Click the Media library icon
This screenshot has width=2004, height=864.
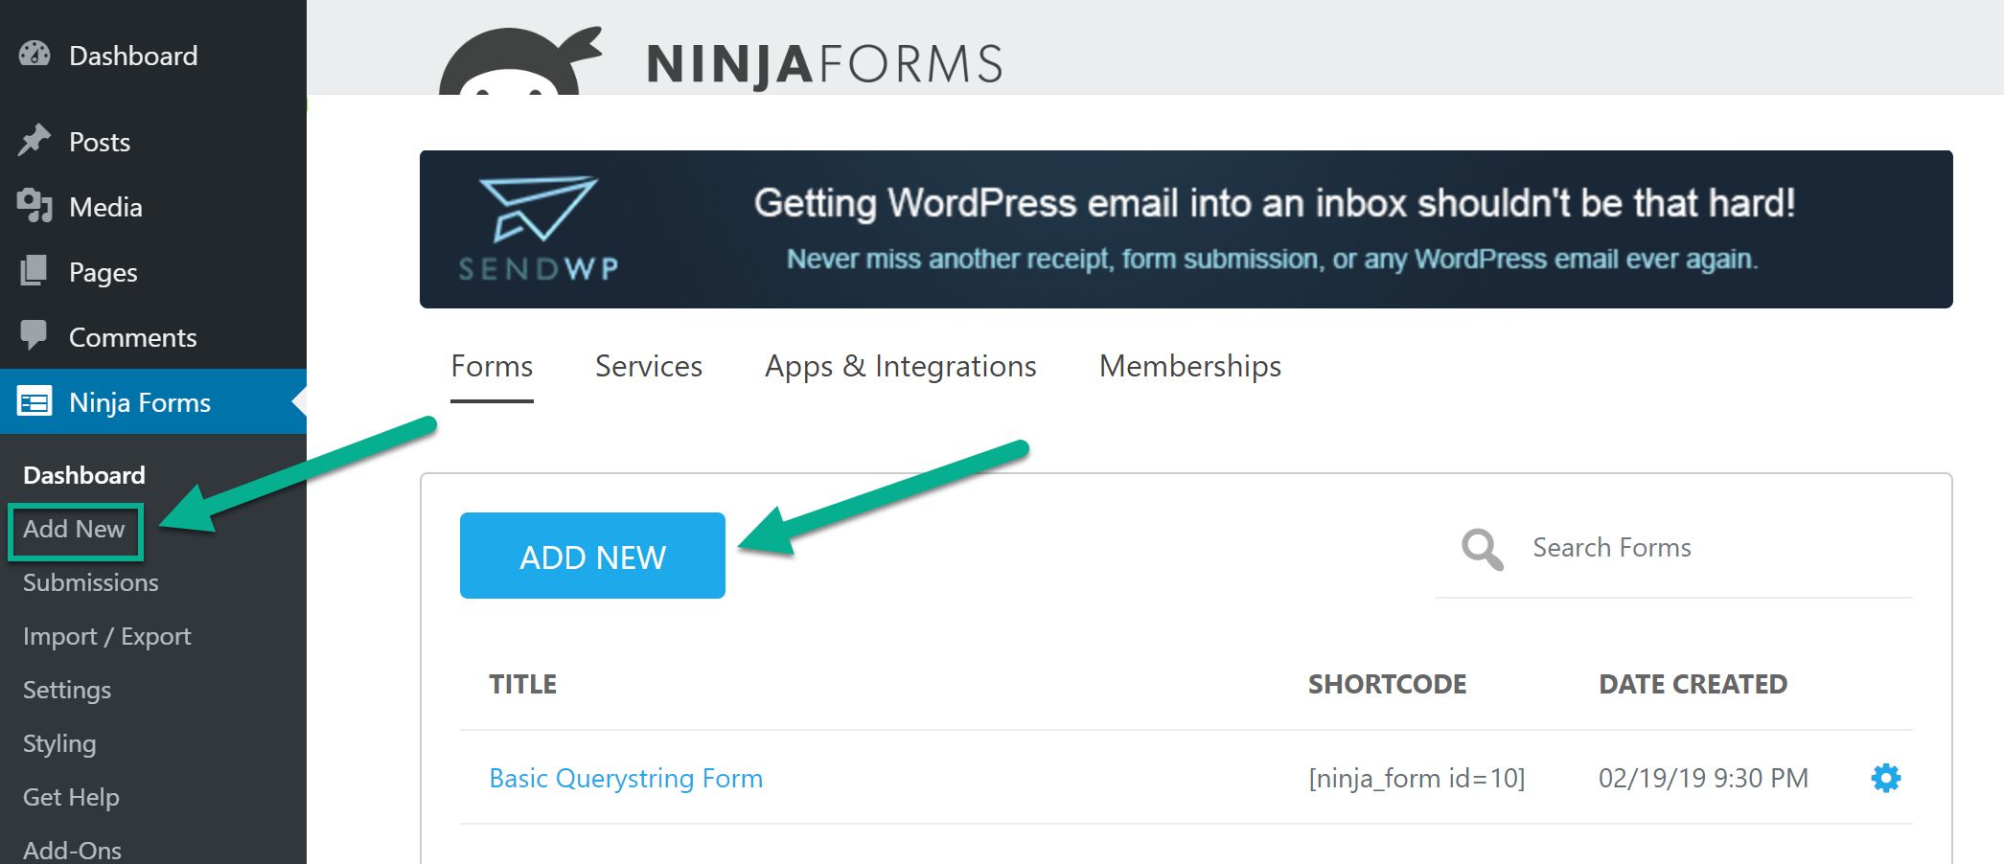[x=35, y=206]
